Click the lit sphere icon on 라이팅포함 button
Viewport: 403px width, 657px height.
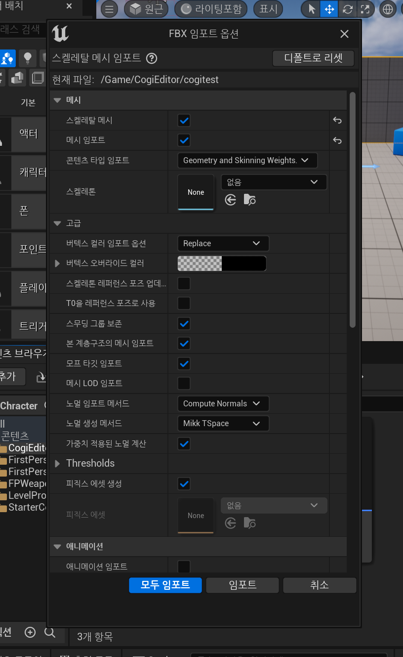tap(186, 9)
